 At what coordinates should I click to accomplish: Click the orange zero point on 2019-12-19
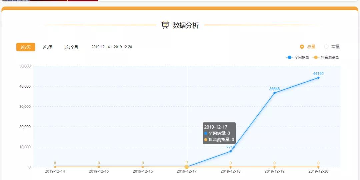coord(274,167)
